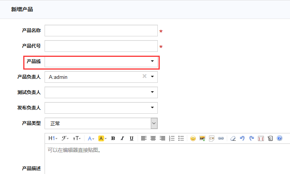Insert an emoticon into description
This screenshot has height=174, width=290.
(x=193, y=138)
